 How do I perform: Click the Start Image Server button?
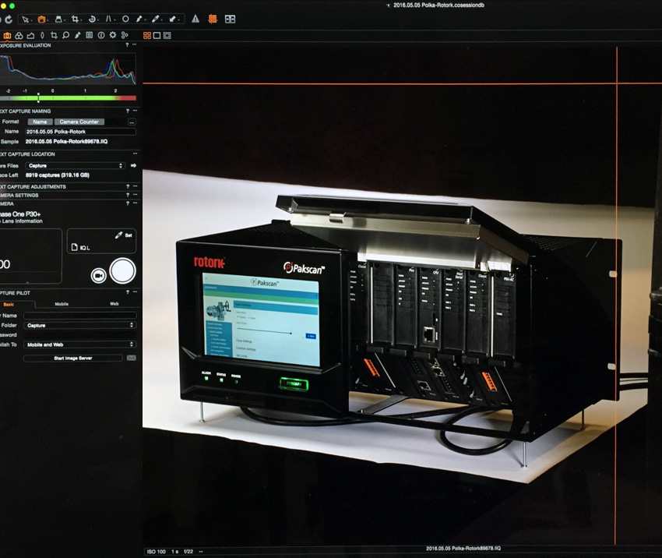[73, 358]
